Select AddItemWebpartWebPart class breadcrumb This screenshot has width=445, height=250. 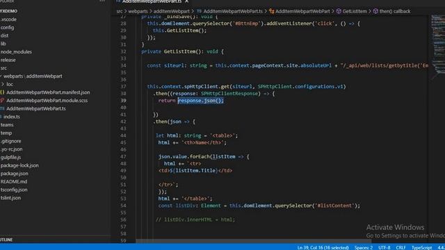302,11
